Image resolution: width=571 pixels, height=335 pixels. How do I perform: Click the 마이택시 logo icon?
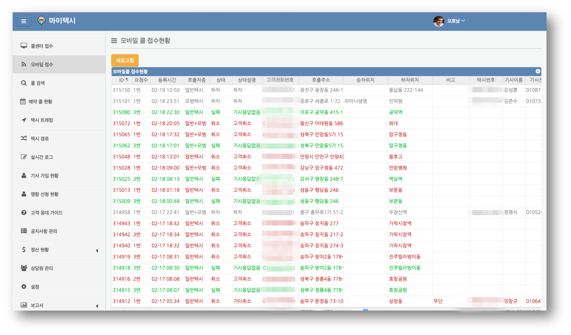pos(41,21)
